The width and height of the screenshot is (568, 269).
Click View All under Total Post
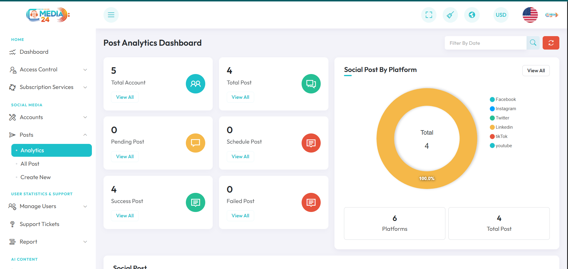coord(240,97)
